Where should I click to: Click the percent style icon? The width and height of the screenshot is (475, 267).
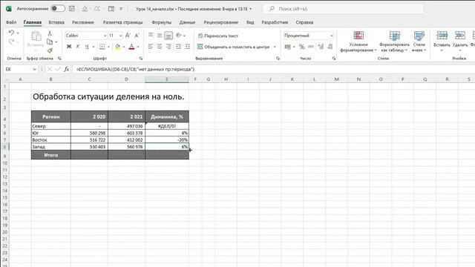pos(302,47)
